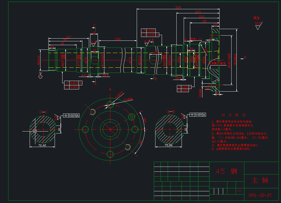Select the 3X4 groove callout
281x203 pixels.
pos(105,76)
